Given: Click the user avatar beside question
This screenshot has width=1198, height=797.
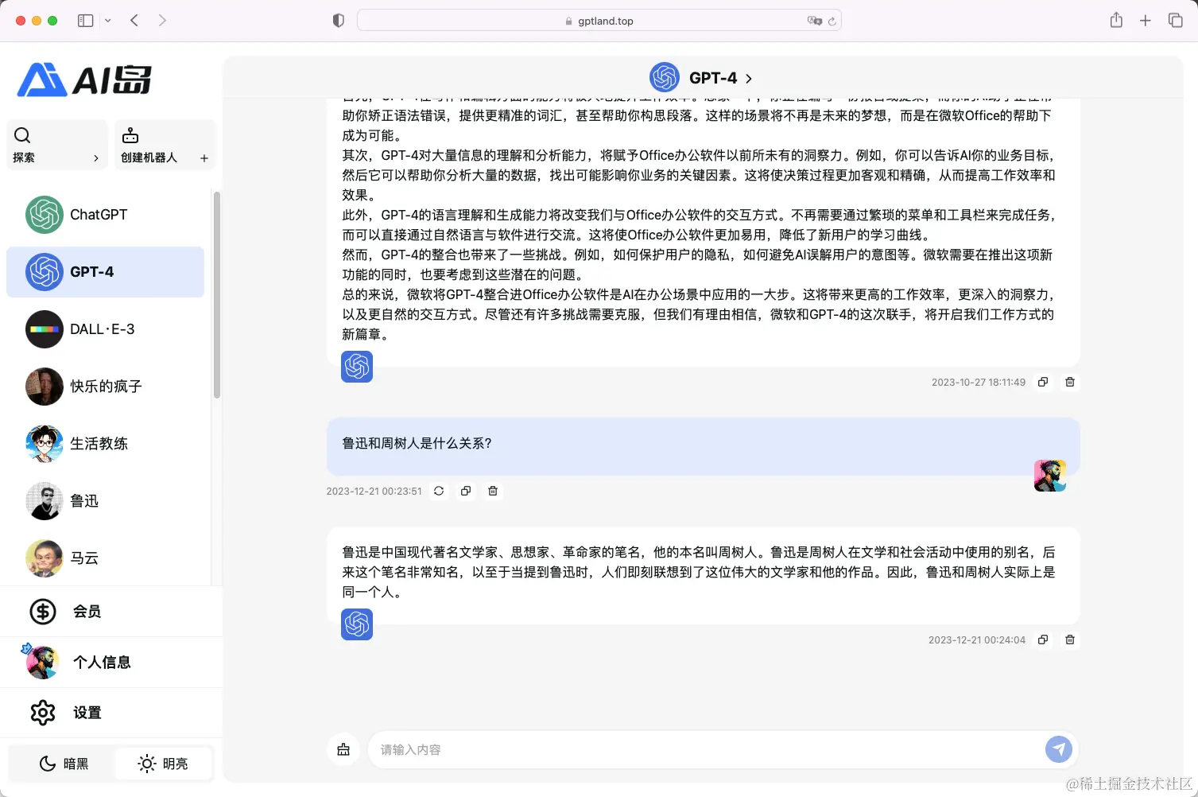Looking at the screenshot, I should tap(1049, 476).
